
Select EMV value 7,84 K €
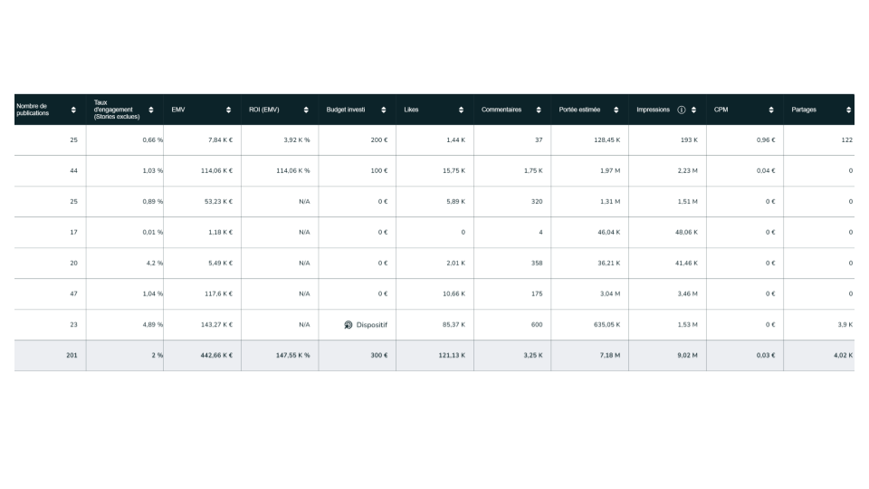pos(221,140)
